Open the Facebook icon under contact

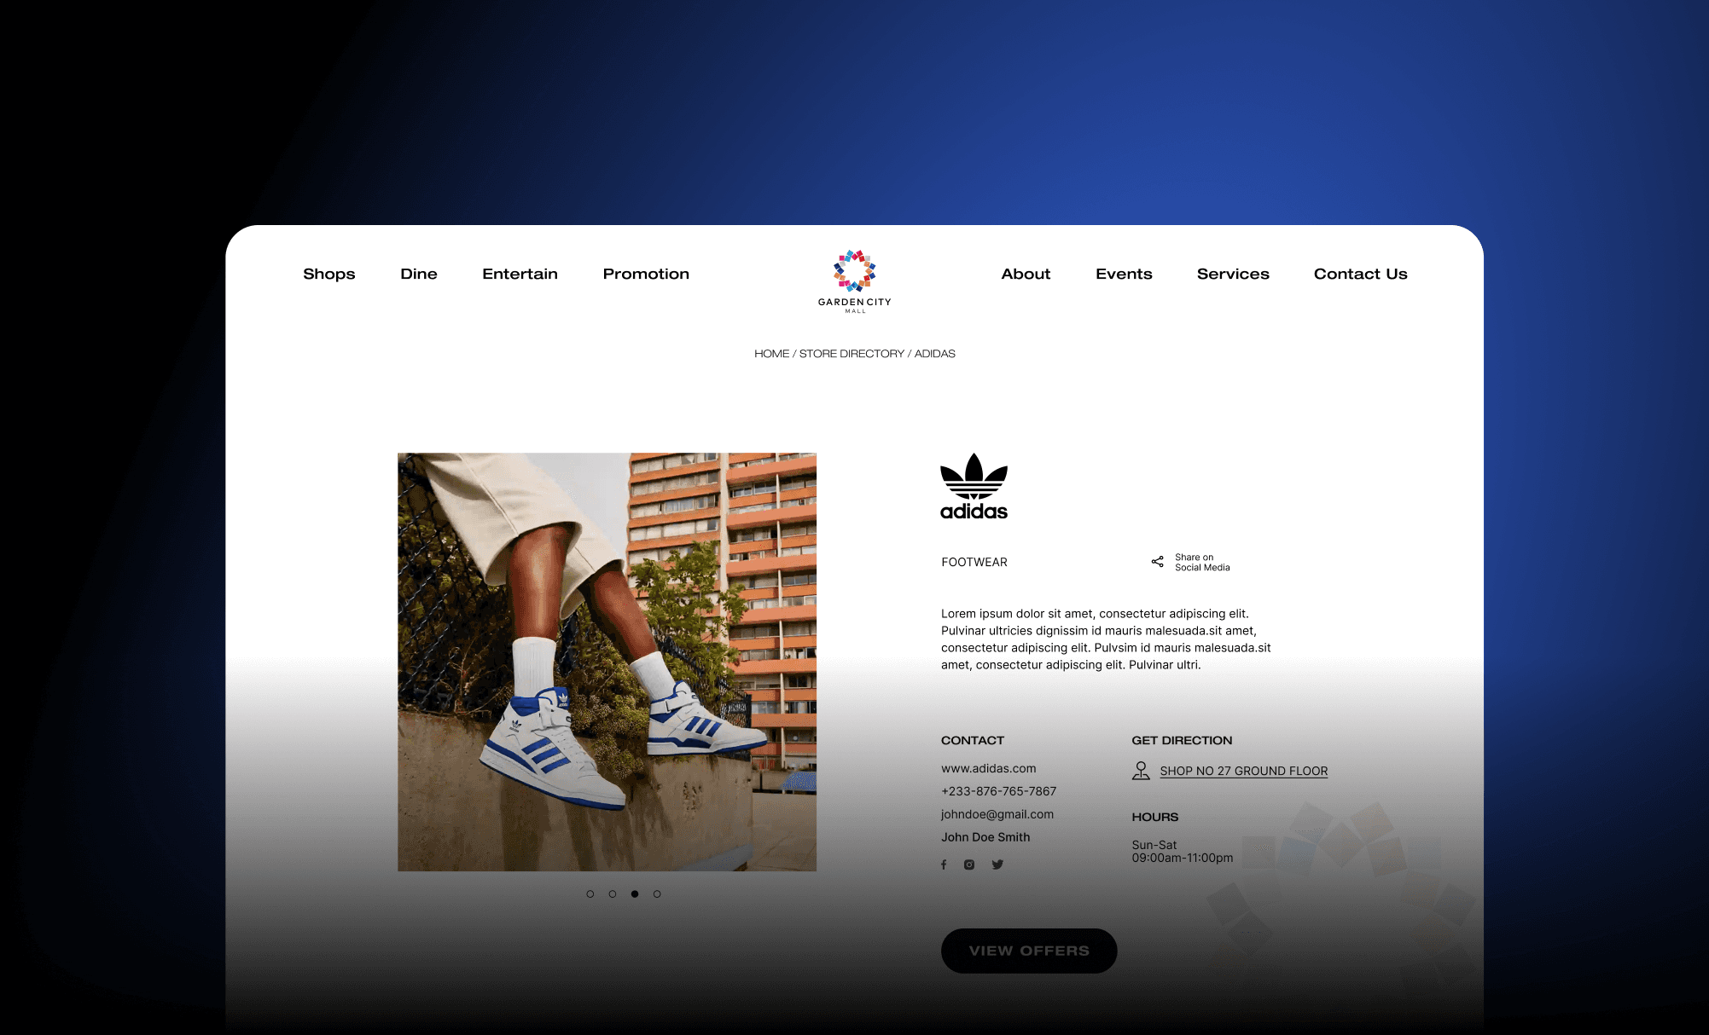pos(944,864)
